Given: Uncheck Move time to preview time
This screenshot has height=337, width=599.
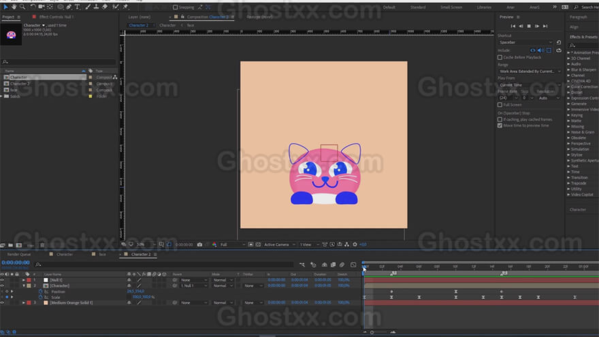Looking at the screenshot, I should (500, 126).
